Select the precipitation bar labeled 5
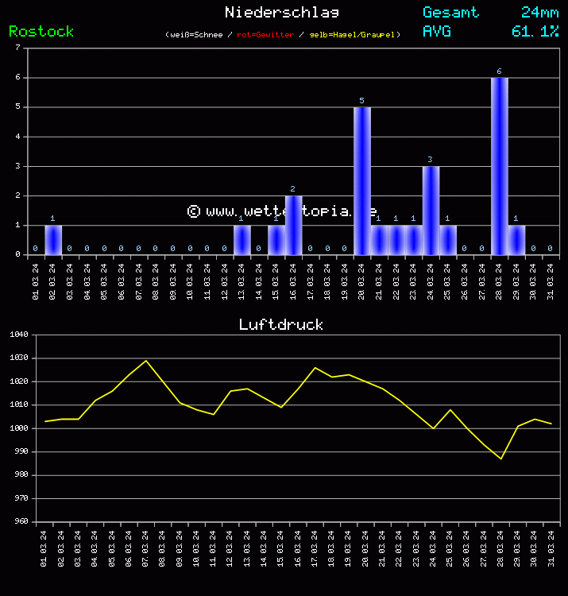The image size is (568, 596). (361, 181)
